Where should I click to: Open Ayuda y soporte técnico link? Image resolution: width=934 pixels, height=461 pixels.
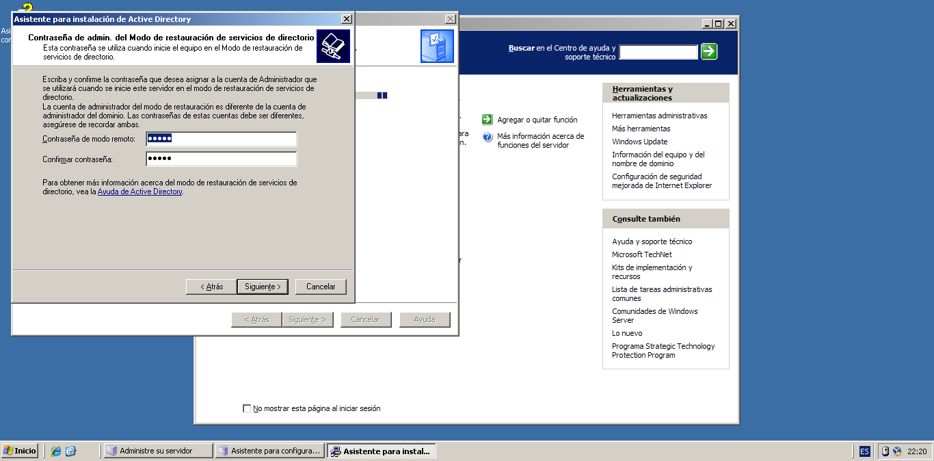tap(652, 241)
